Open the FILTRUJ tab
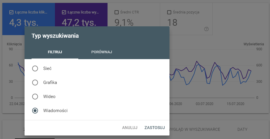The image size is (270, 139). tap(55, 52)
